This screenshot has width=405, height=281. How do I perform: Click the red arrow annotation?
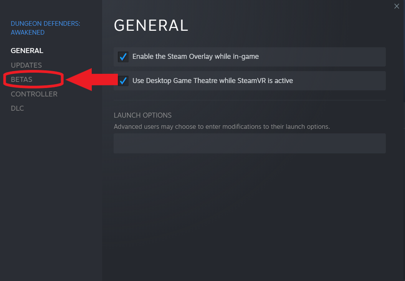pyautogui.click(x=92, y=80)
